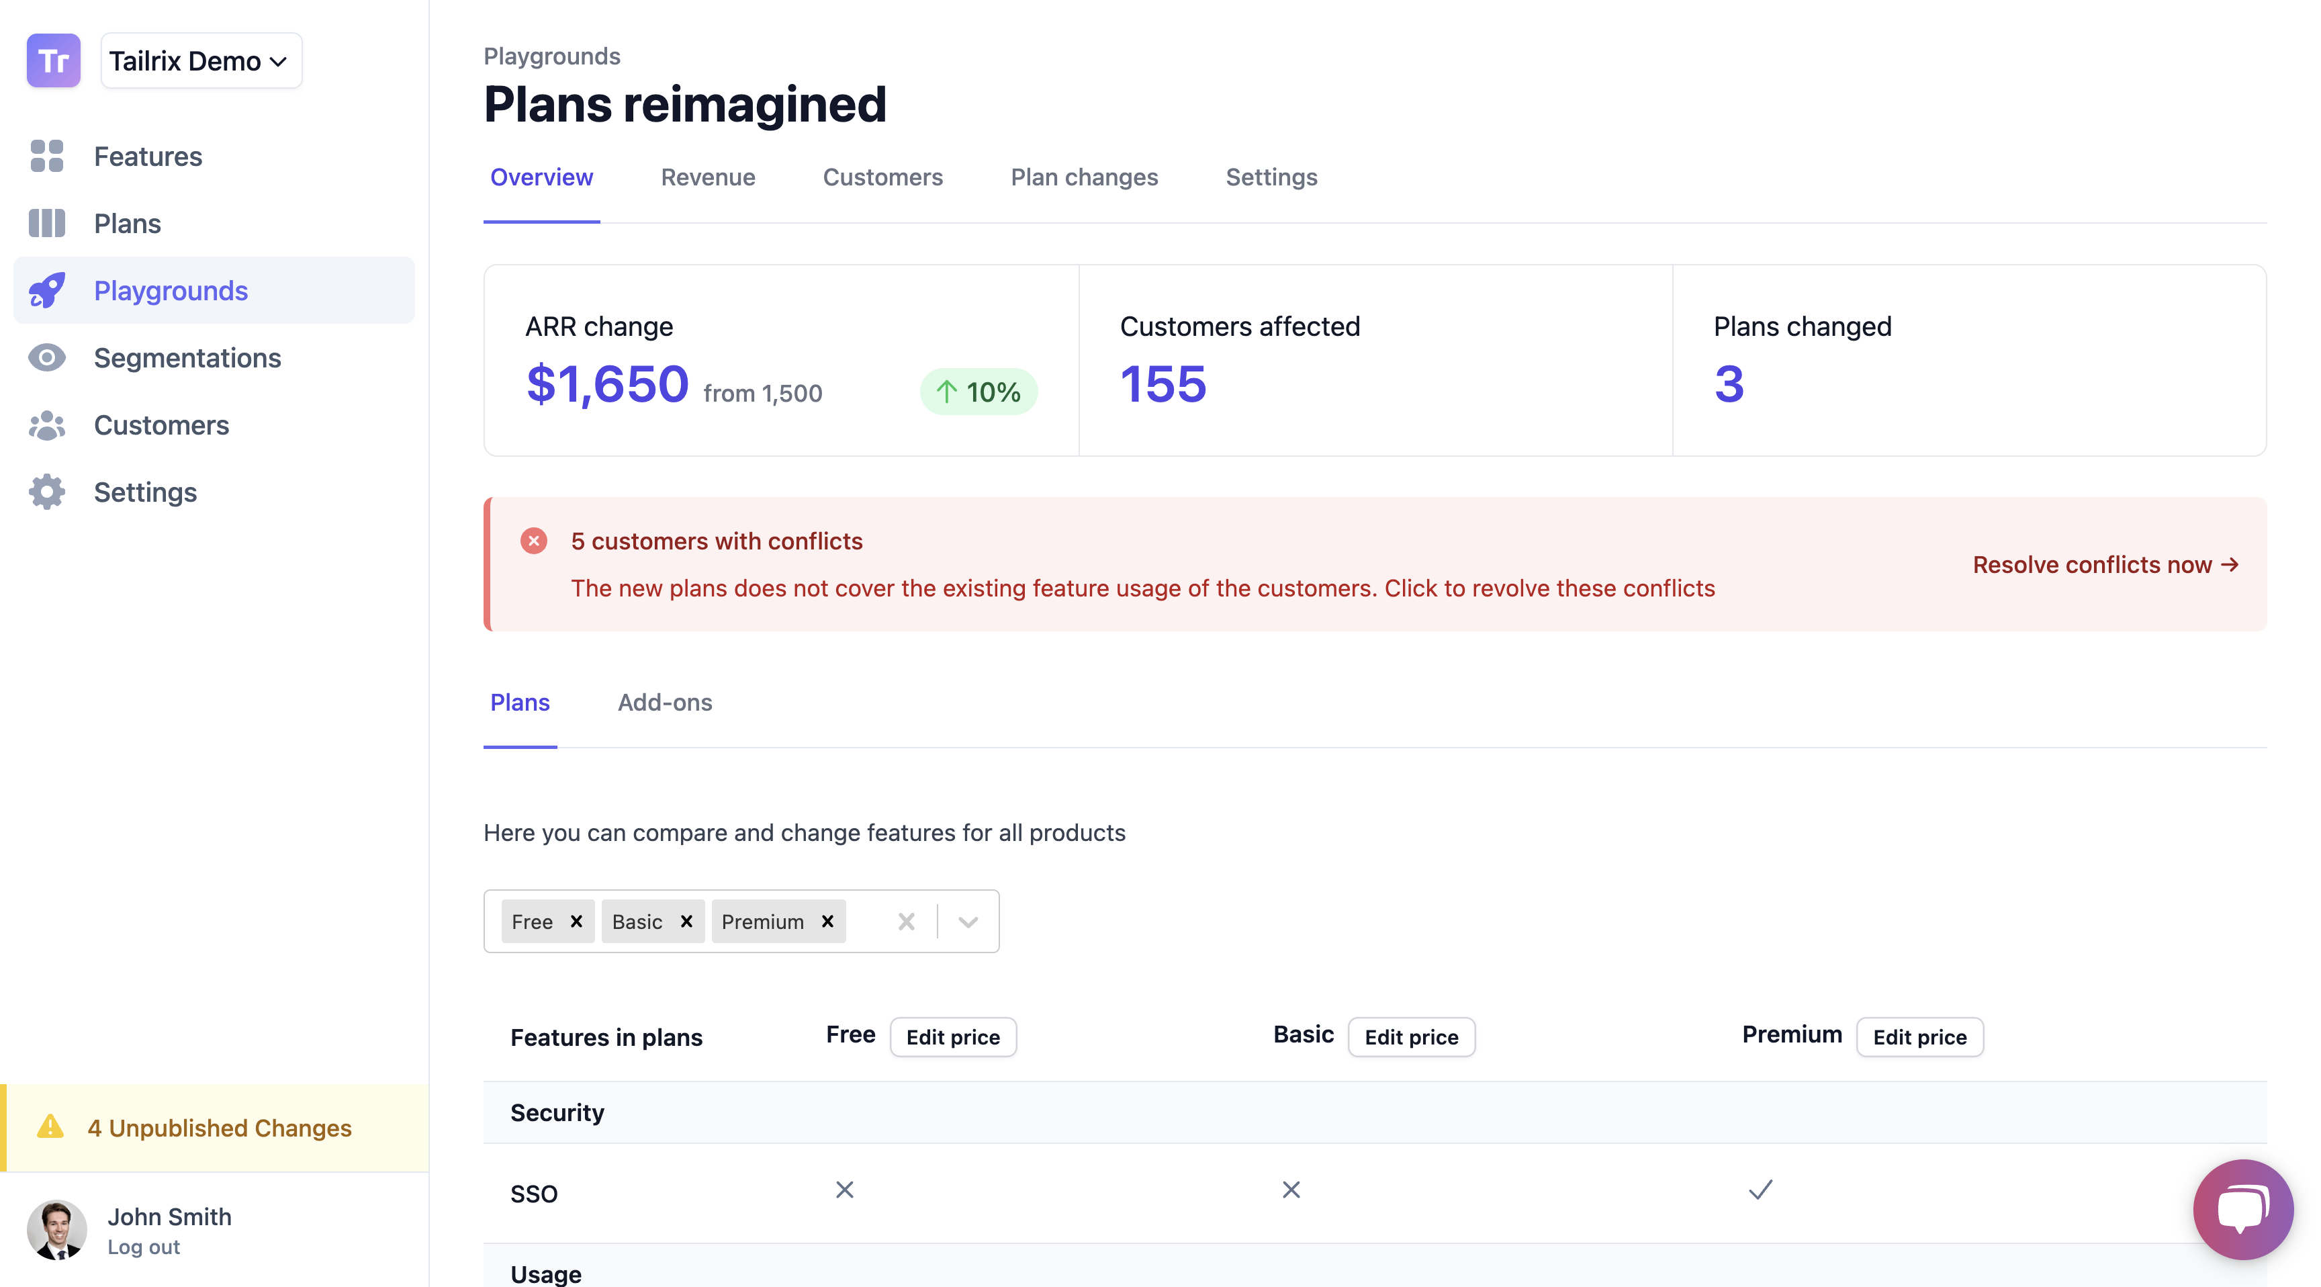Expand the plan selector dropdown arrow
Image resolution: width=2321 pixels, height=1287 pixels.
pos(968,922)
